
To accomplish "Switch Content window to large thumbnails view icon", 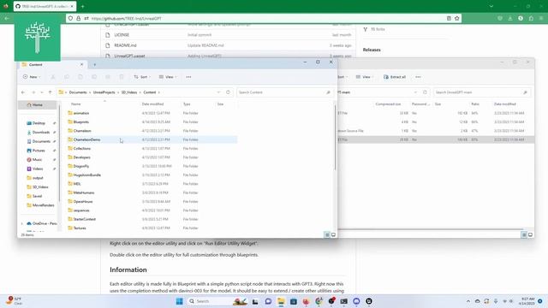I will click(333, 235).
